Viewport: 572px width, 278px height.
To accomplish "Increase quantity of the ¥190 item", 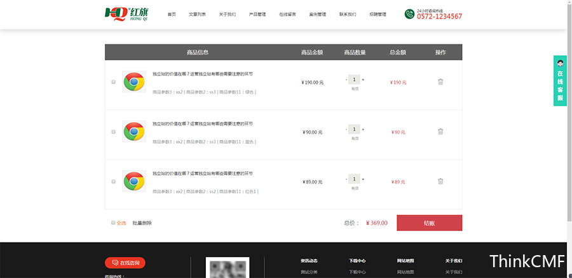I will 363,80.
